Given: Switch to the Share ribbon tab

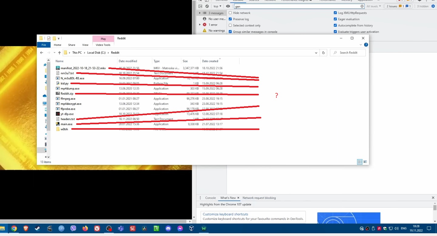Looking at the screenshot, I should (x=72, y=45).
